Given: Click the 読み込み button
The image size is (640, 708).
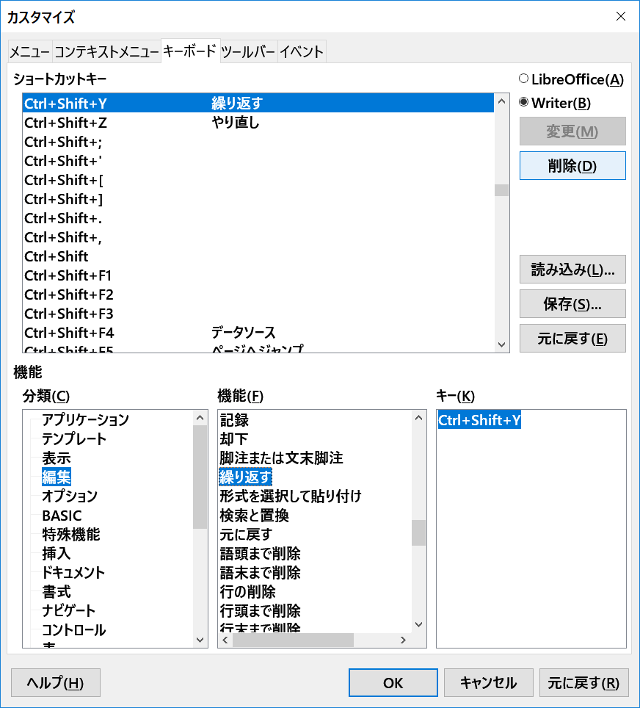Looking at the screenshot, I should pyautogui.click(x=572, y=269).
